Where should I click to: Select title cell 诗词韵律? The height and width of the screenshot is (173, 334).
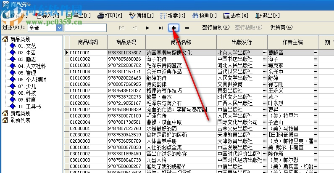(x=181, y=84)
